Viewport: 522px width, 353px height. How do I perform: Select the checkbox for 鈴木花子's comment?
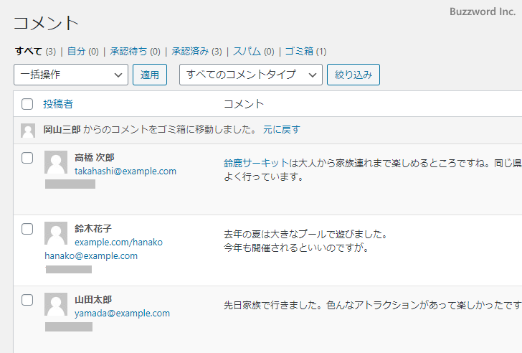[x=27, y=229]
